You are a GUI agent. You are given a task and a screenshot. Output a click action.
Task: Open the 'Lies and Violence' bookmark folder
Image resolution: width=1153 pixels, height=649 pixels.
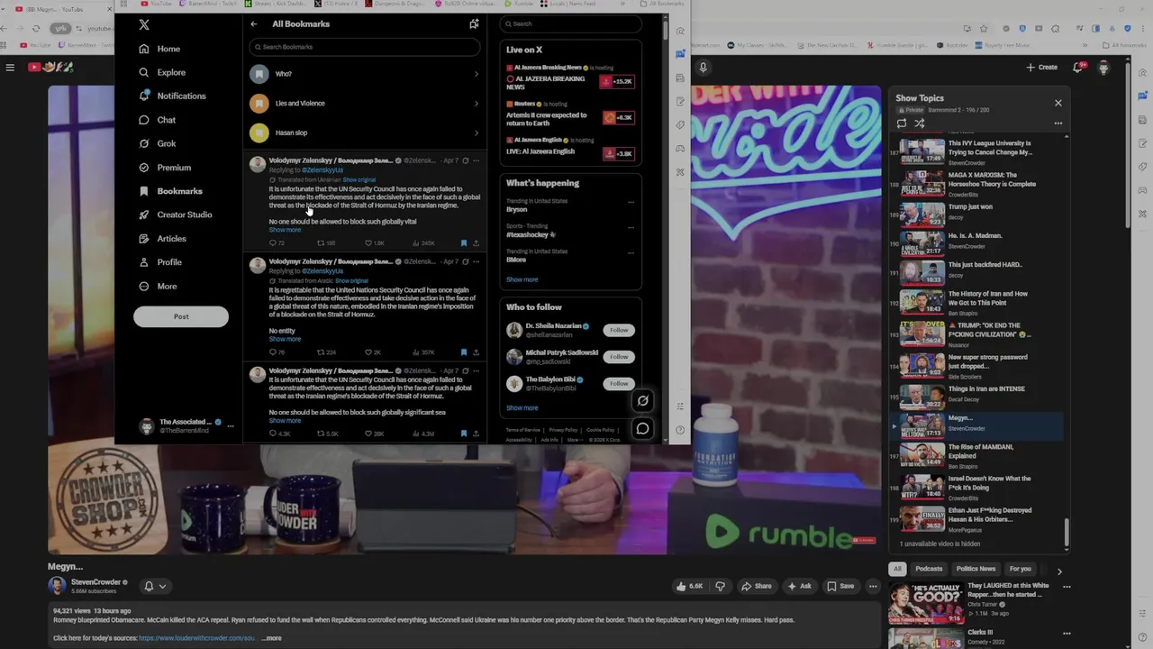point(364,103)
